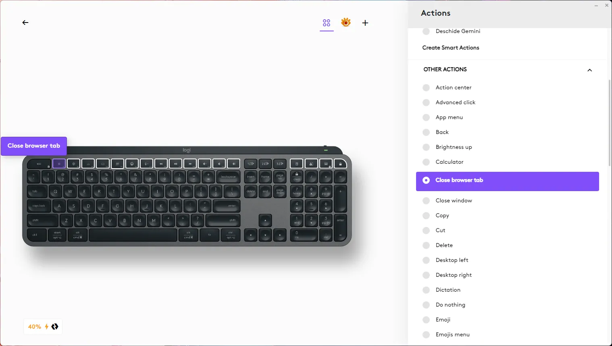The height and width of the screenshot is (346, 612).
Task: Select the emoji key on the keyboard image
Action: click(132, 164)
